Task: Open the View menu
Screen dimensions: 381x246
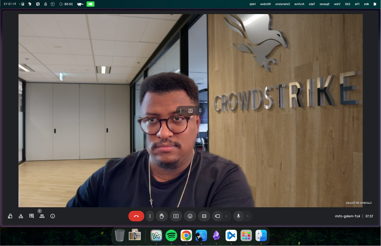Action: point(337,4)
